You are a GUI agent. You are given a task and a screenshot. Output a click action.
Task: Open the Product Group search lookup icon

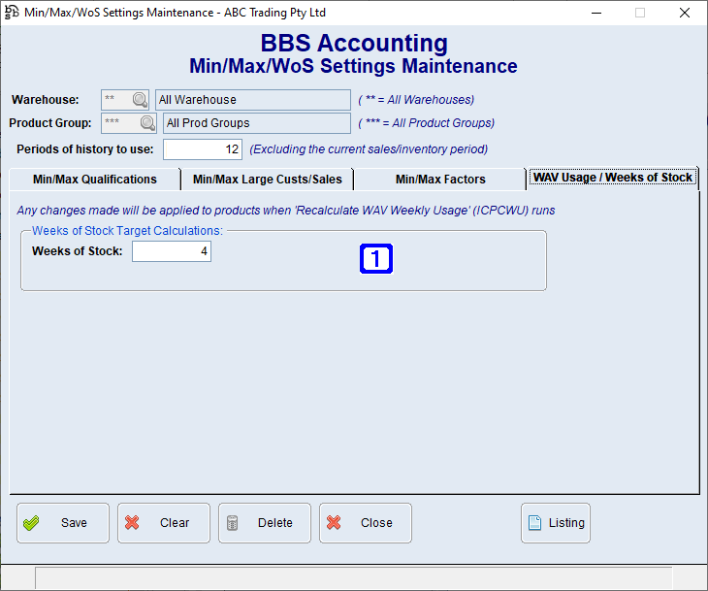click(x=147, y=123)
